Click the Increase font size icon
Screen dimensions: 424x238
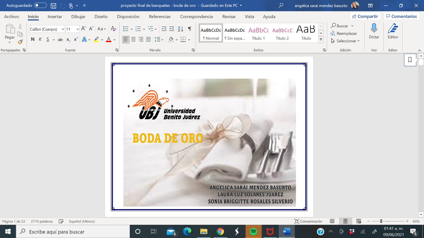[83, 29]
